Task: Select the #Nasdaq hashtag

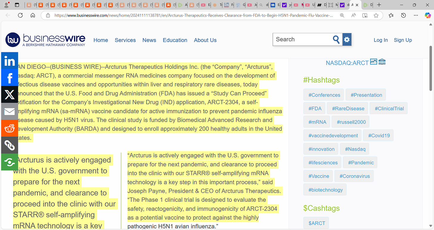Action: tap(355, 149)
